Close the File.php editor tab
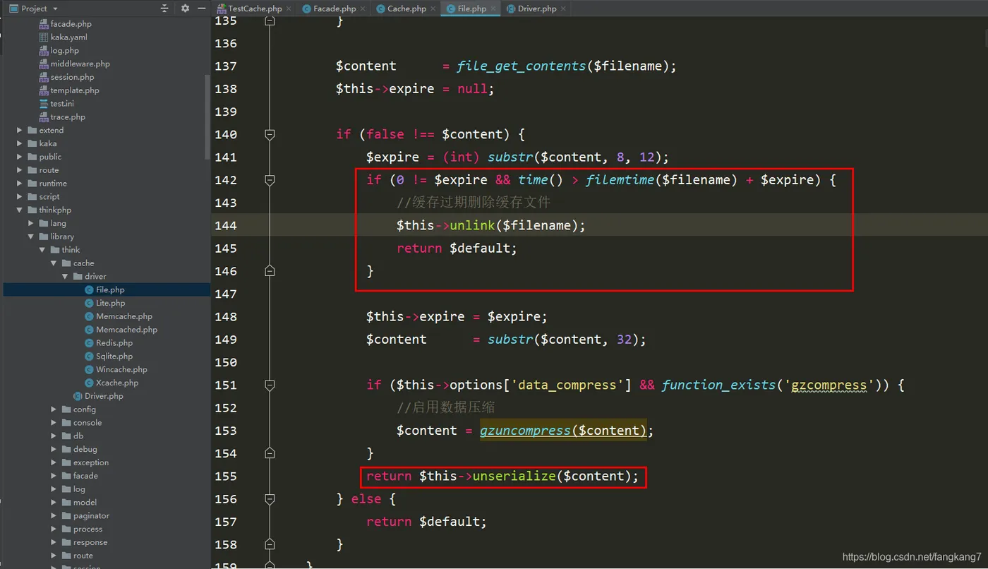Viewport: 988px width, 569px height. (x=493, y=8)
